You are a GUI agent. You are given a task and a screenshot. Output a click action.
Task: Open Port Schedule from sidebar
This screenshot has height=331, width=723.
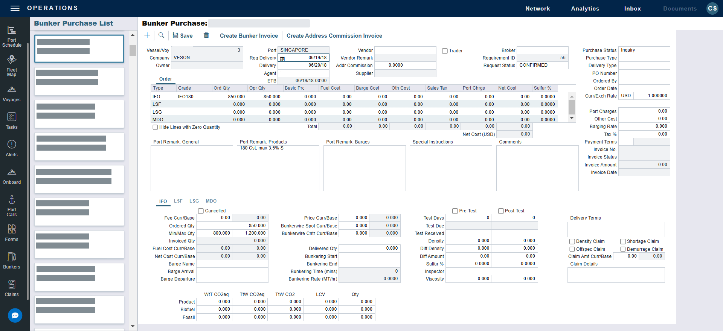click(12, 37)
